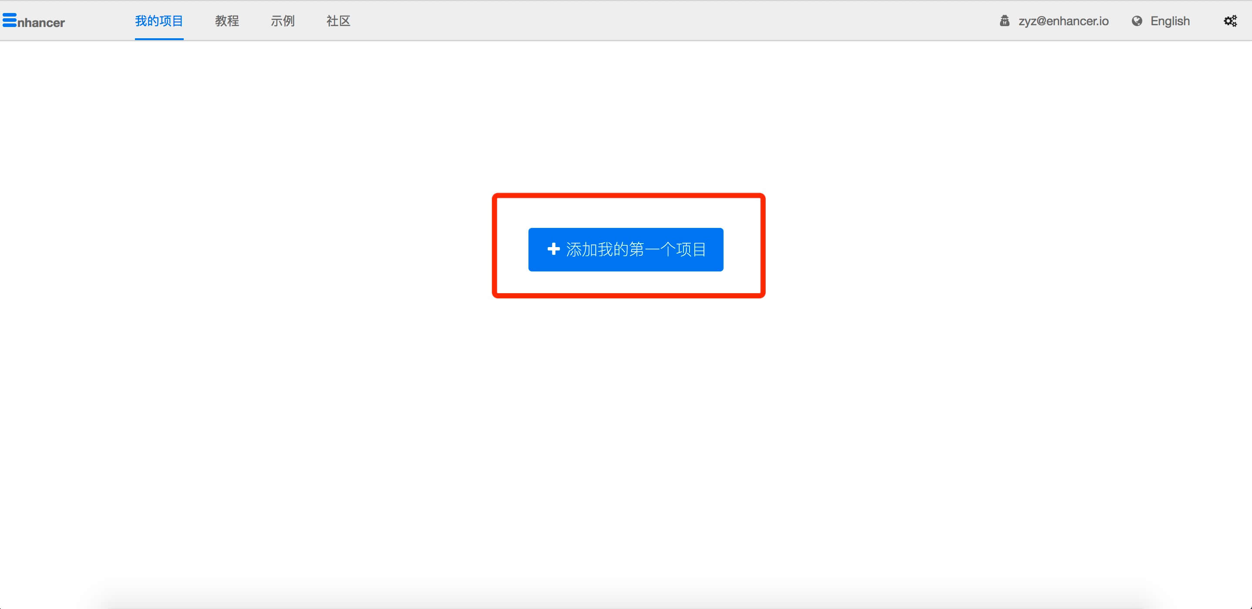Image resolution: width=1252 pixels, height=609 pixels.
Task: Click the Enhancer three-bar logo icon
Action: coord(9,20)
